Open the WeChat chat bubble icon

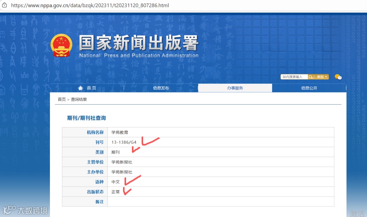click(338, 77)
